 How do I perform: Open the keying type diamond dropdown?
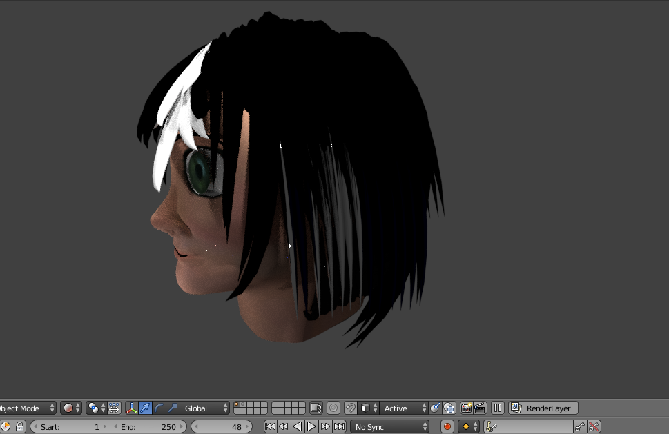pyautogui.click(x=469, y=426)
